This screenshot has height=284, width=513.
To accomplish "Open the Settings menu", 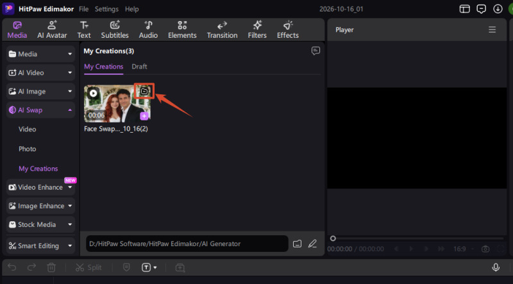I will click(106, 9).
